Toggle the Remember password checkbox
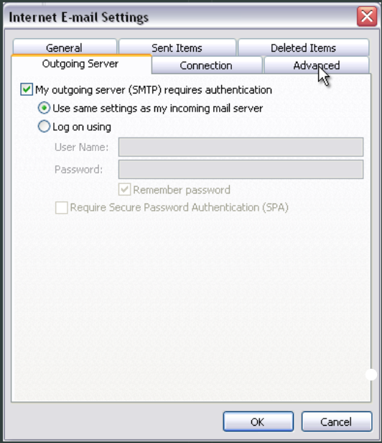Screen dimensions: 382x443 [124, 190]
